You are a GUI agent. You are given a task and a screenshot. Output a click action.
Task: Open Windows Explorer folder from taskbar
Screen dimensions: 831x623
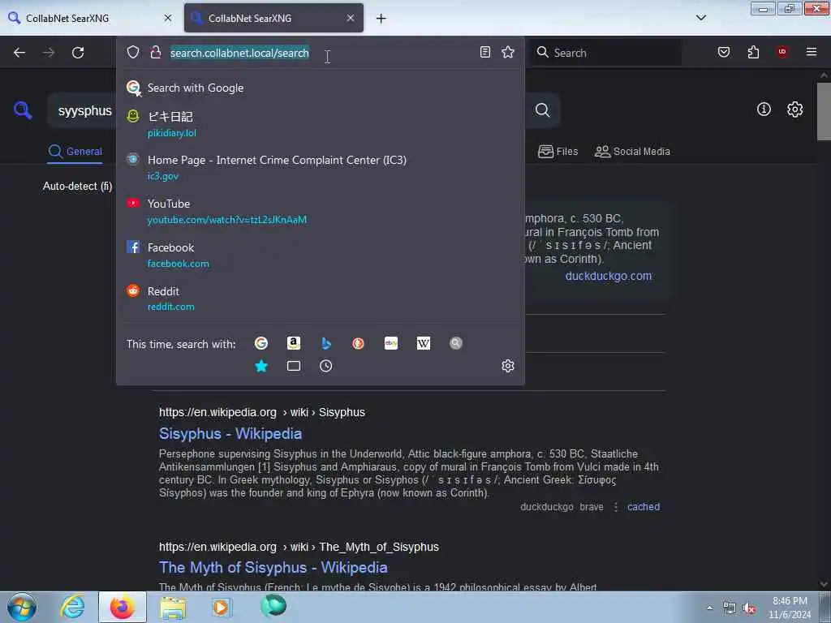pos(173,607)
